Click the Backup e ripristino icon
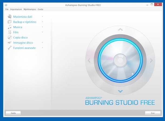 coord(10,22)
